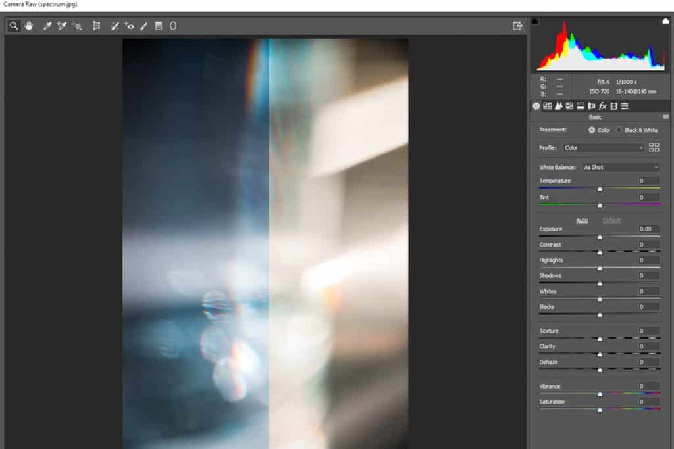Open the Effects fx panel tab
Screen dimensions: 674x449
click(x=603, y=106)
